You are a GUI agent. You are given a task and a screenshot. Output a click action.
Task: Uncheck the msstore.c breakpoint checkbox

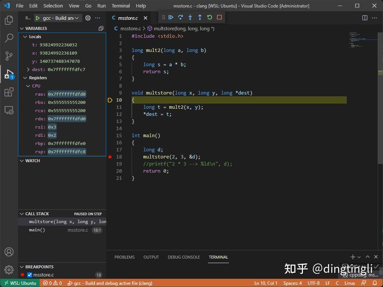(30, 275)
